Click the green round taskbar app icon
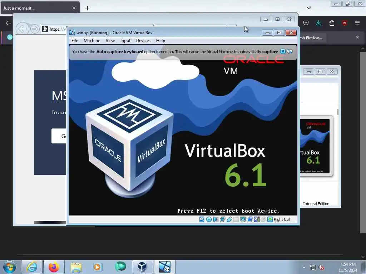Viewport: 366px width, 274px height. [x=120, y=267]
